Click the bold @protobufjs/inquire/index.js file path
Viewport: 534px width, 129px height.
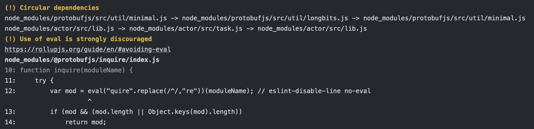pos(82,60)
